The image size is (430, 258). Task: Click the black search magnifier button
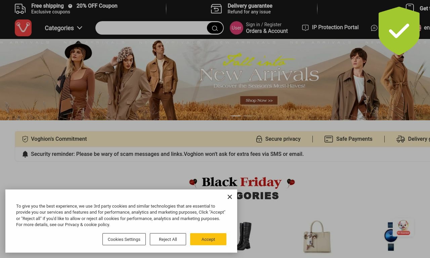click(215, 28)
